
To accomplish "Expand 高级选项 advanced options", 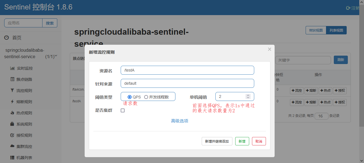I will point(180,121).
